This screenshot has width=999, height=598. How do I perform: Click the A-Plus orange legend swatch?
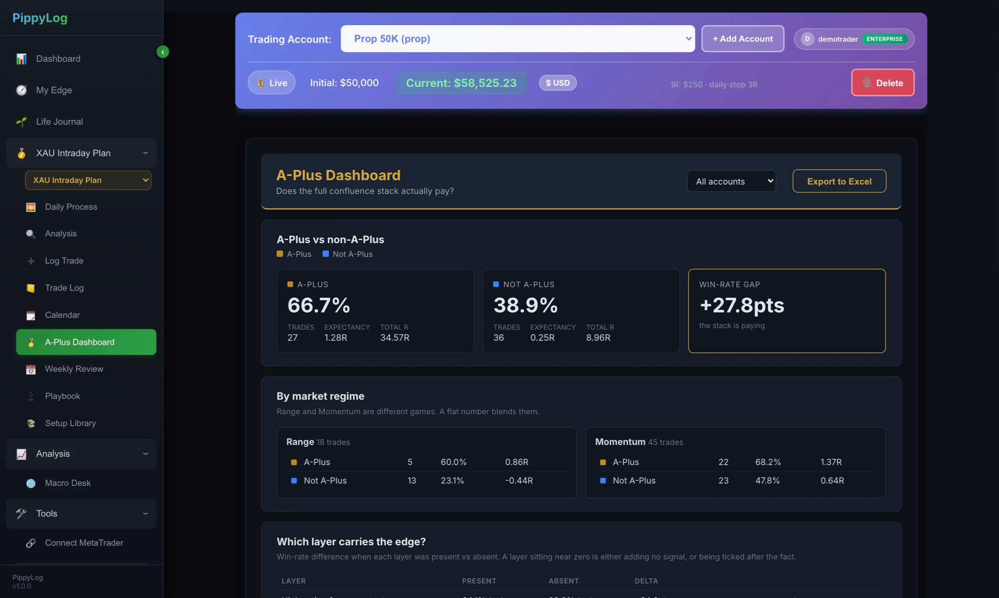[x=280, y=254]
